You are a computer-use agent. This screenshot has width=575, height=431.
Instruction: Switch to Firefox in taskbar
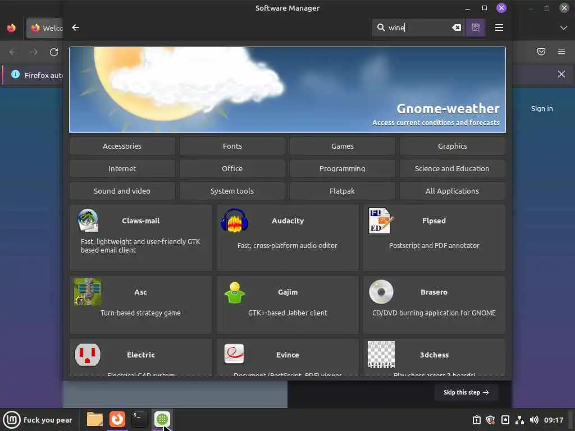click(x=117, y=419)
